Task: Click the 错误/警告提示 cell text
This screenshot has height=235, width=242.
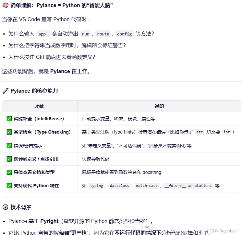Action: point(28,146)
